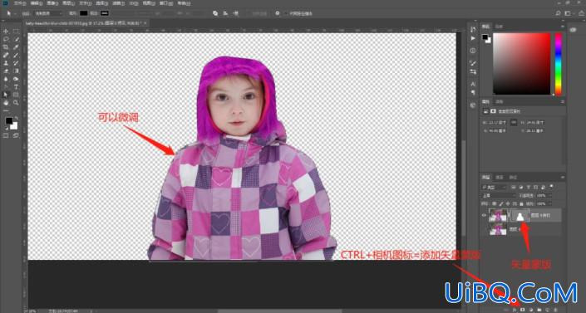Select the Move tool
The image size is (586, 313).
coord(6,32)
